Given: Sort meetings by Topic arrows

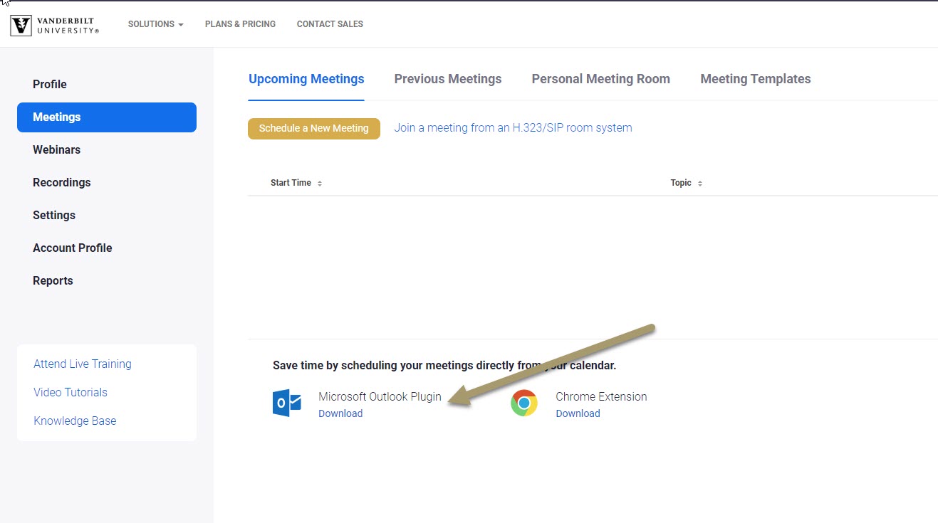Looking at the screenshot, I should [x=700, y=184].
